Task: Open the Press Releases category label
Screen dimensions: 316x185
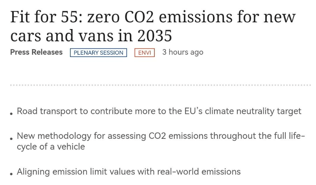Action: pos(36,52)
